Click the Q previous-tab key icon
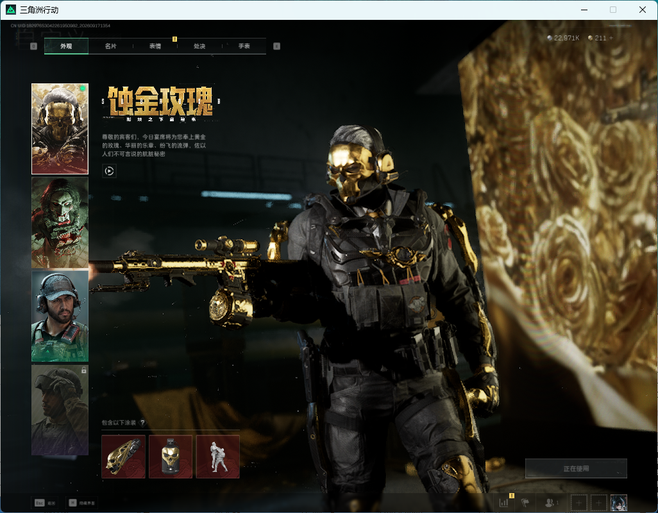The width and height of the screenshot is (658, 513). point(34,46)
